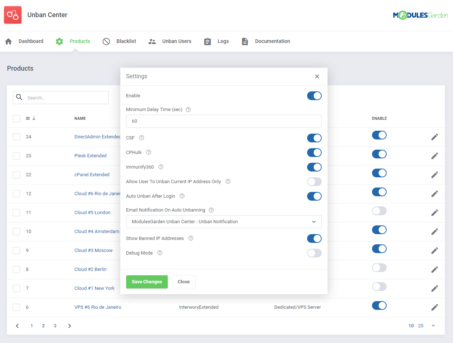Image resolution: width=453 pixels, height=343 pixels.
Task: Sort by NAME column header
Action: click(x=80, y=118)
